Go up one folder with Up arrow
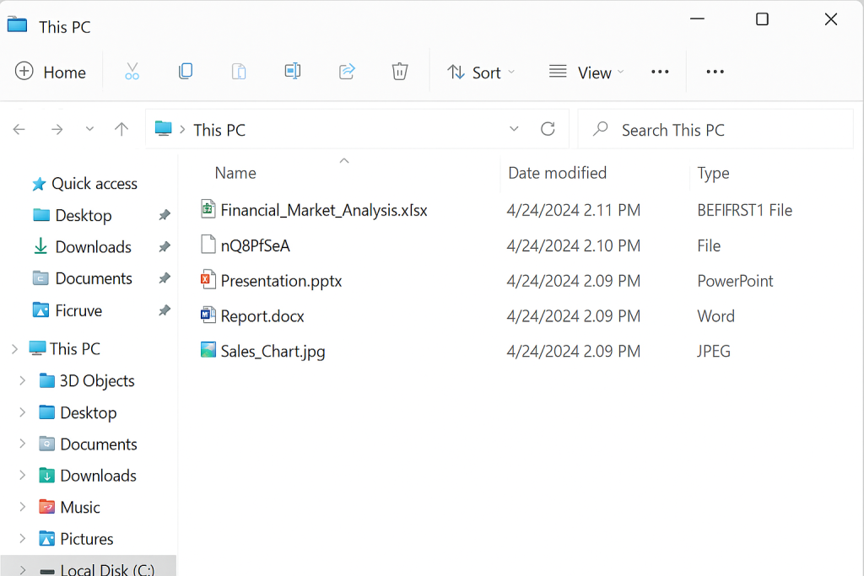This screenshot has height=576, width=864. pyautogui.click(x=121, y=129)
